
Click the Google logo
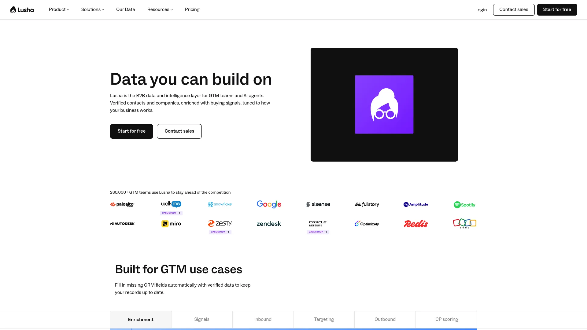point(269,204)
